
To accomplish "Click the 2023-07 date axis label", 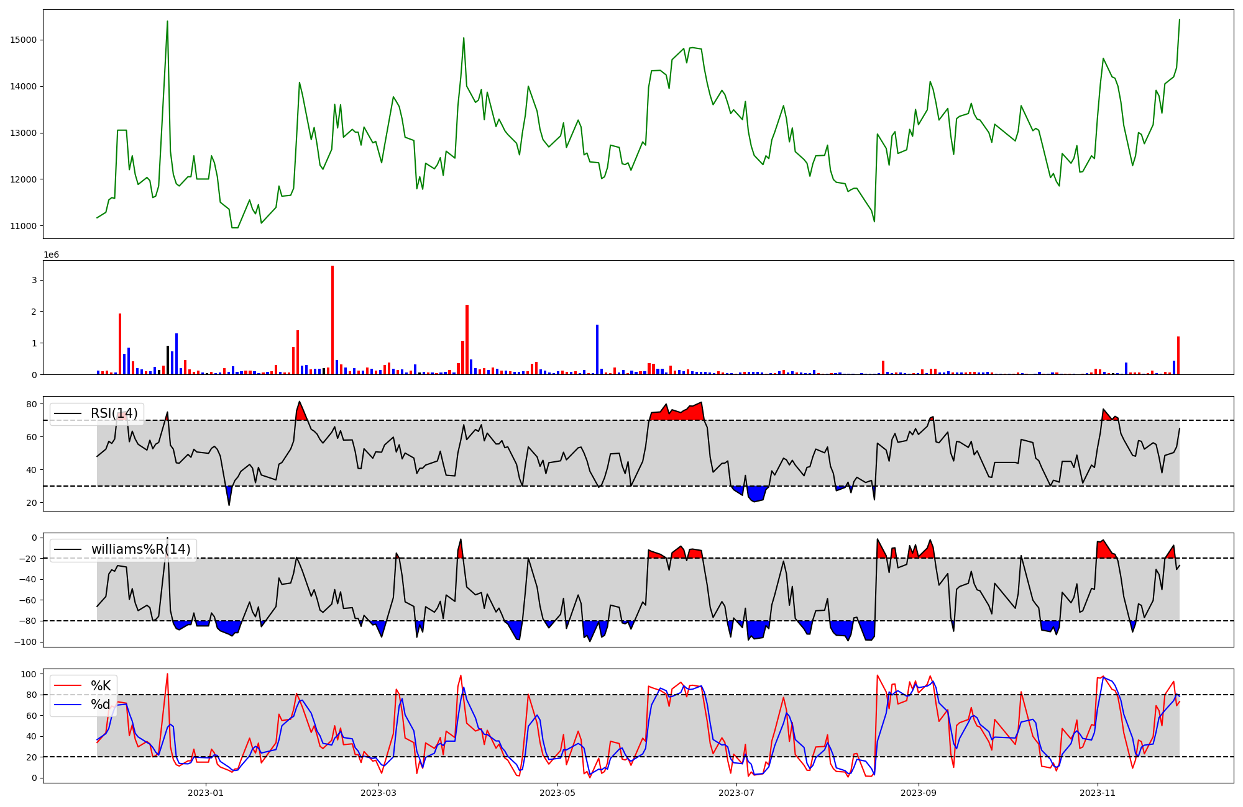I will [736, 793].
